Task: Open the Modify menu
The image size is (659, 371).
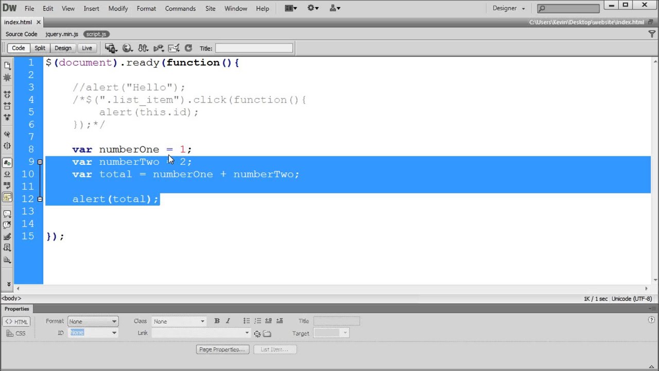Action: click(118, 8)
